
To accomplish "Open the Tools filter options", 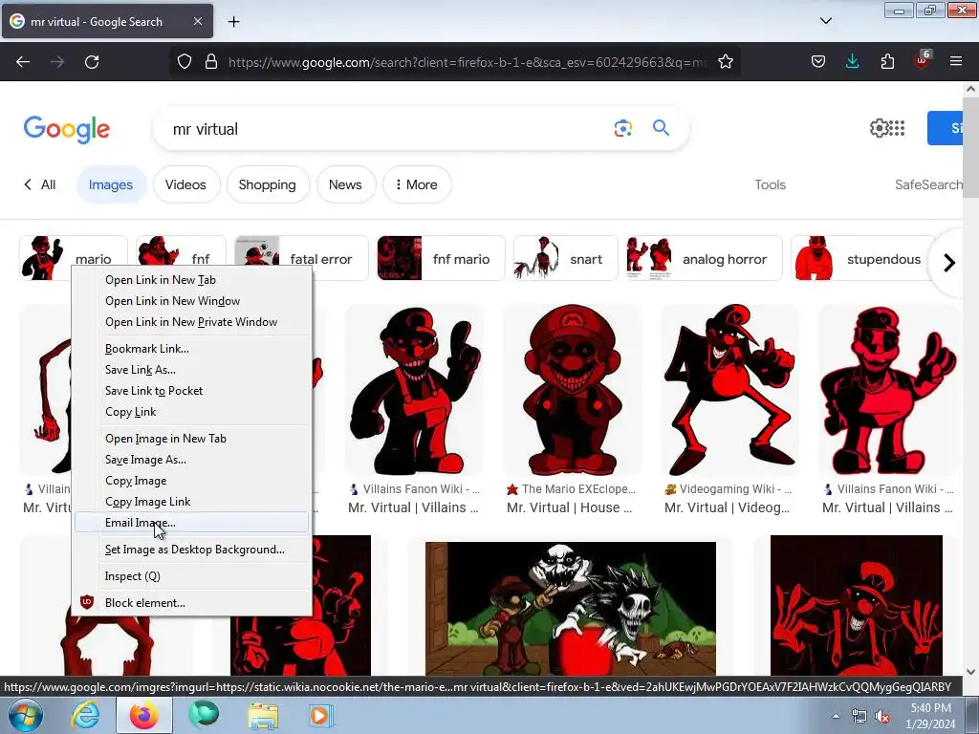I will coord(770,184).
